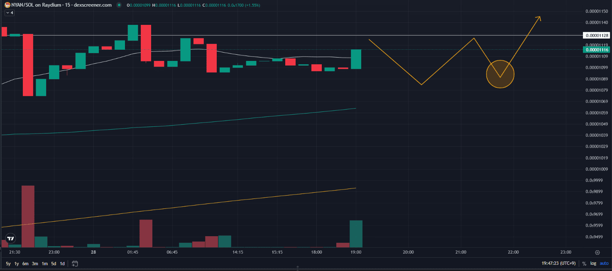Click the TradingView logo on chart
The width and height of the screenshot is (612, 271).
pyautogui.click(x=11, y=238)
